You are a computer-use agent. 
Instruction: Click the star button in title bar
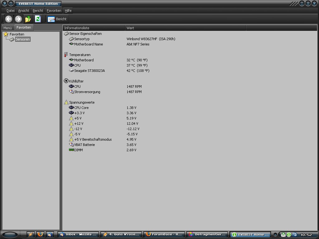(x=4, y=3)
